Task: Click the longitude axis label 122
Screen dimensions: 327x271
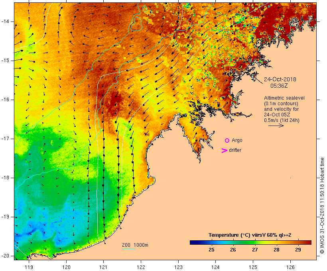Action: coord(141,267)
